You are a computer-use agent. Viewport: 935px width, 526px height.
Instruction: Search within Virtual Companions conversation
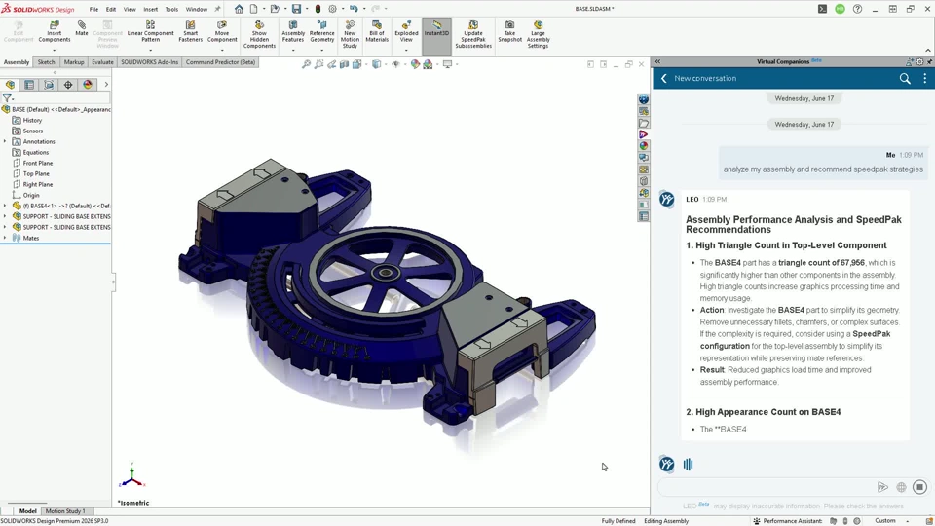point(905,78)
